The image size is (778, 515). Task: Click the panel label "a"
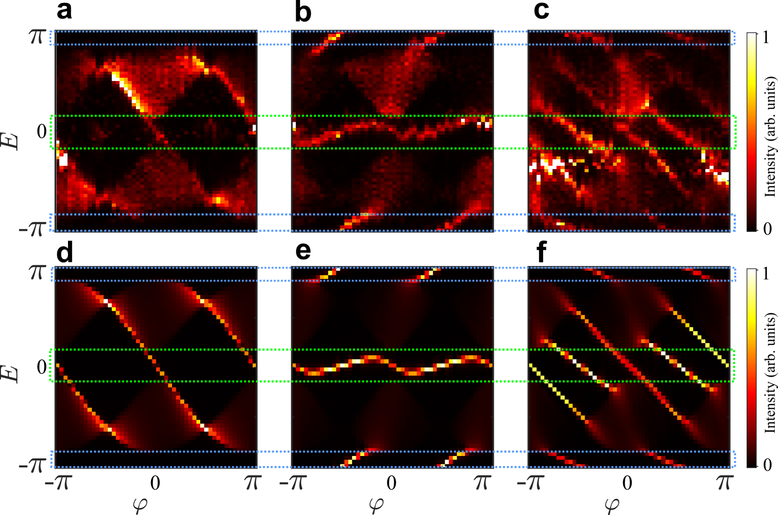(64, 11)
